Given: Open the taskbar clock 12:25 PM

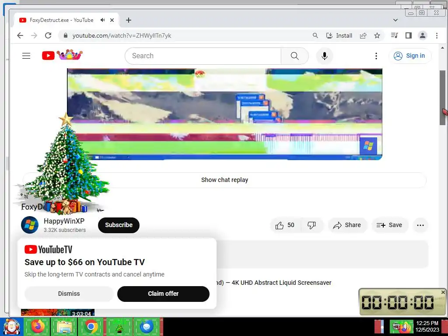Looking at the screenshot, I should click(427, 326).
